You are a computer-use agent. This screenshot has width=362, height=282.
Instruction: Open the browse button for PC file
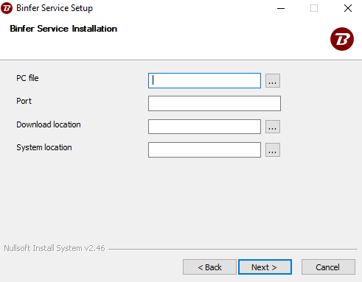[x=273, y=80]
